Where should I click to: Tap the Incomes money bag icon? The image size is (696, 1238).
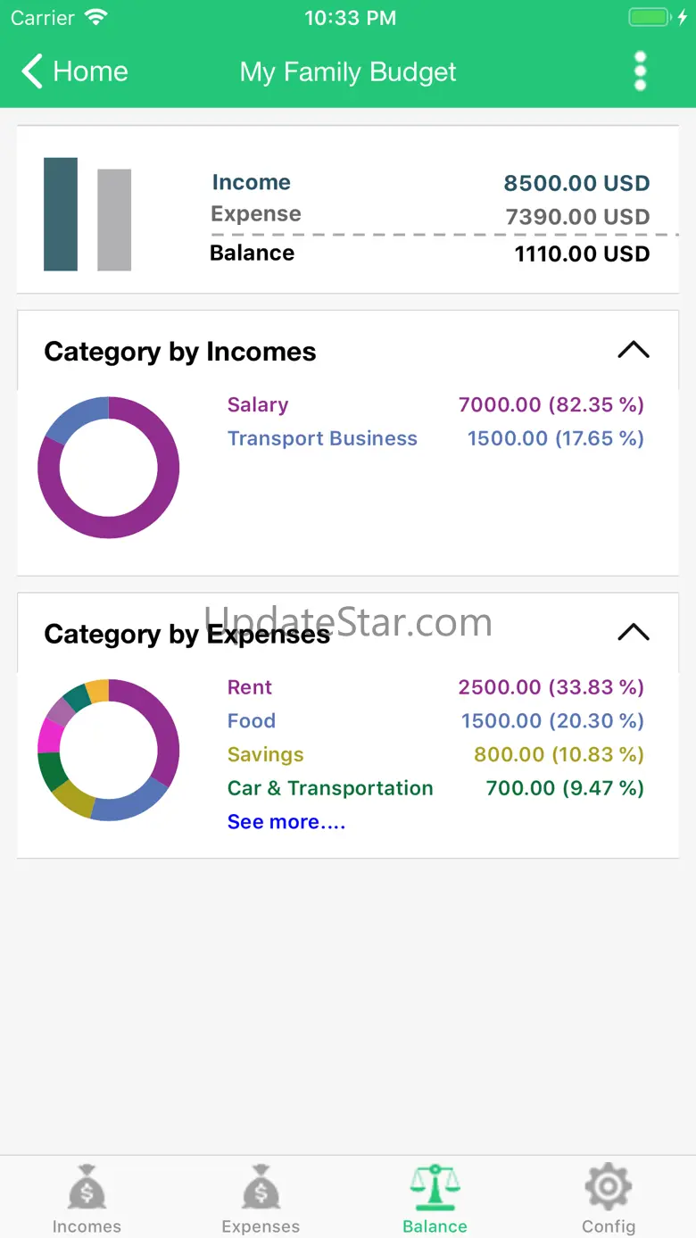87,1187
